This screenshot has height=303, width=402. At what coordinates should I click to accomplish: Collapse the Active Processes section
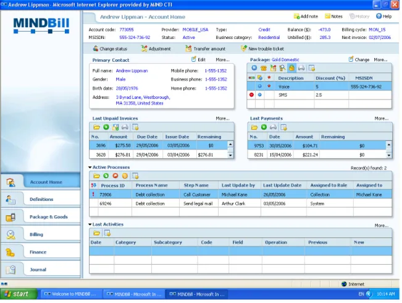pos(90,167)
